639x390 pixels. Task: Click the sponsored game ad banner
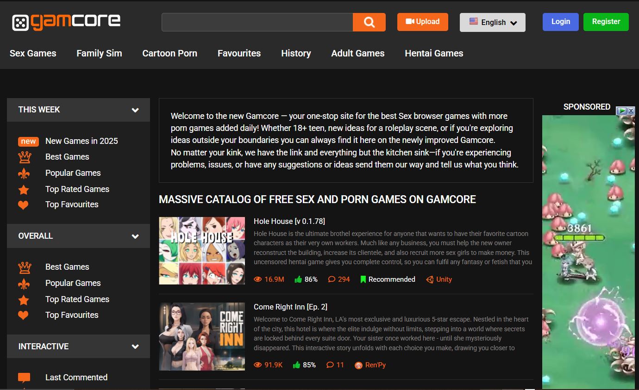click(588, 252)
